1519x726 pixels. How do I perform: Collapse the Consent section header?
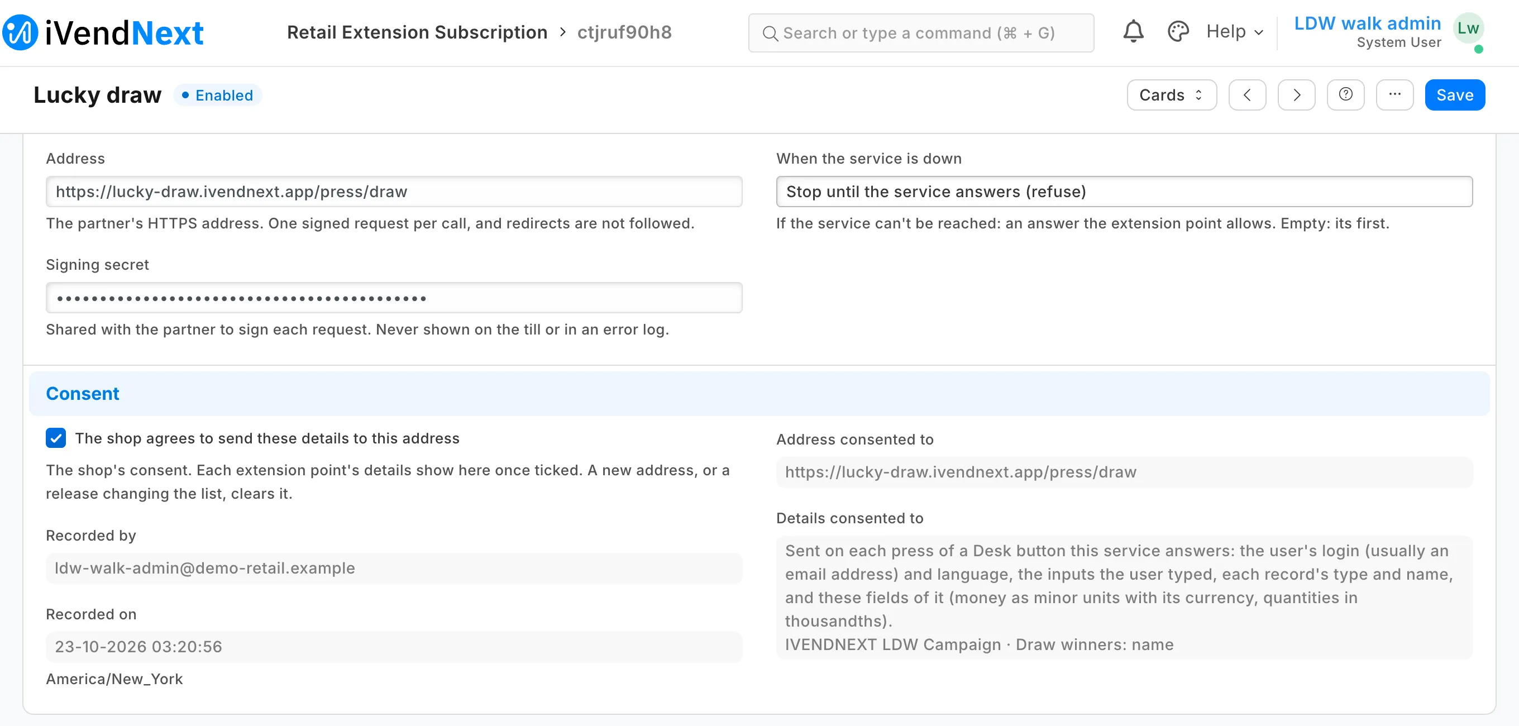tap(759, 393)
